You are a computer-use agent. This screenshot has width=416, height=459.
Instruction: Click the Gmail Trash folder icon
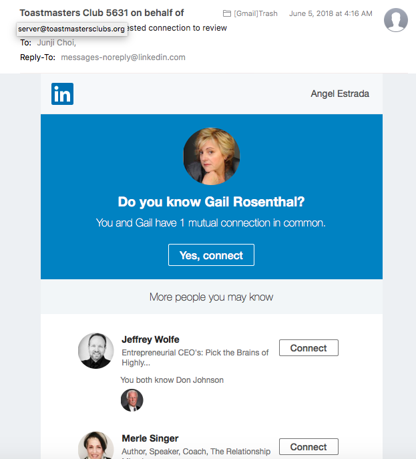click(x=227, y=13)
